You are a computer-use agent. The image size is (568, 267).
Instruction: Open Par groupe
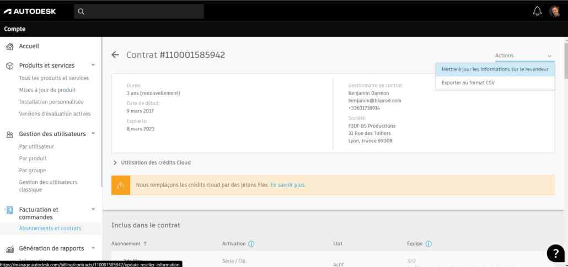pos(33,171)
